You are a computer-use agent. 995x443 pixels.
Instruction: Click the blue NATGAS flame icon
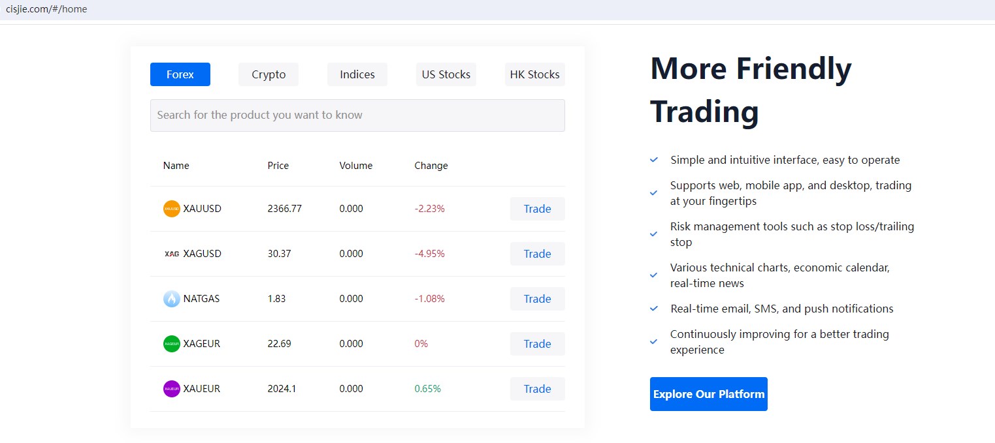(x=171, y=299)
